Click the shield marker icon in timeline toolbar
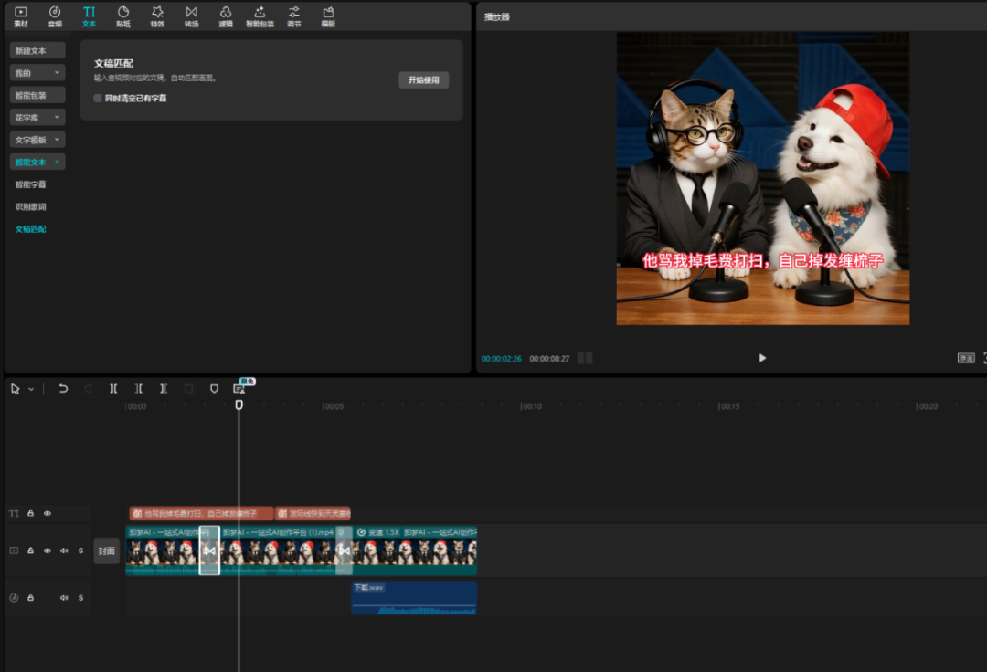The image size is (987, 672). tap(215, 388)
